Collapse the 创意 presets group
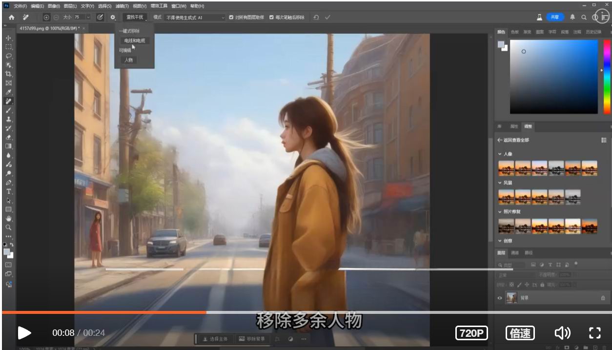 pyautogui.click(x=500, y=241)
